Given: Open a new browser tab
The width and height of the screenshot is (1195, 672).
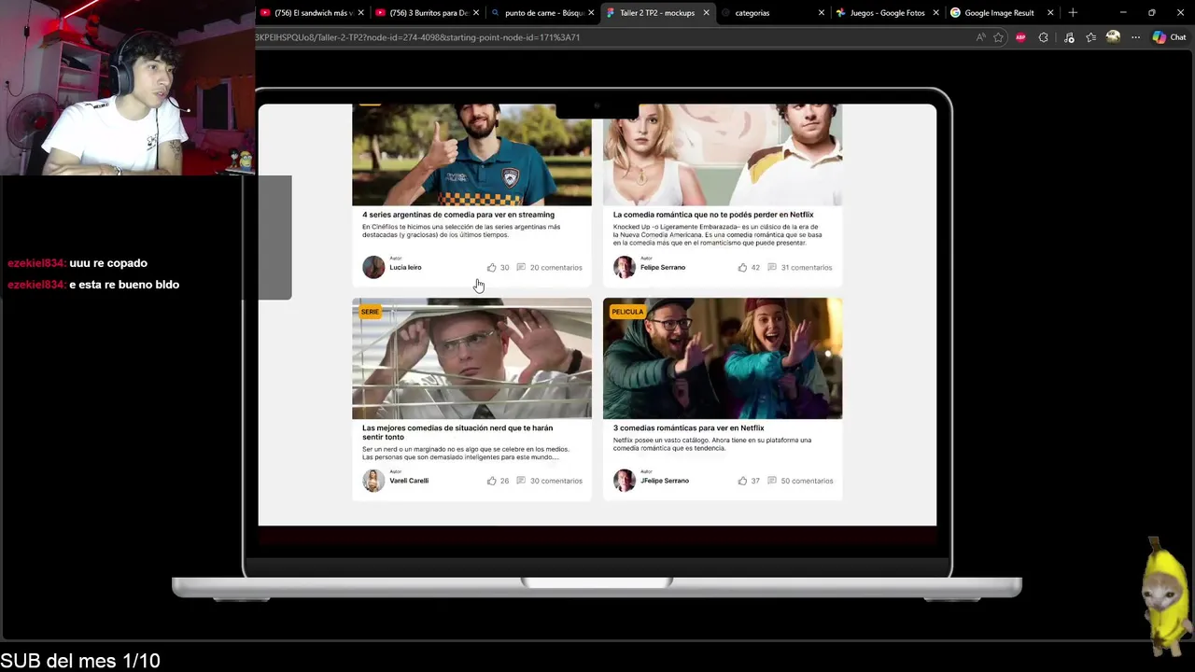Looking at the screenshot, I should click(x=1073, y=13).
